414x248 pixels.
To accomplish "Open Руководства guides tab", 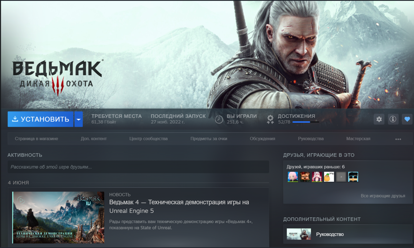I will click(x=311, y=139).
